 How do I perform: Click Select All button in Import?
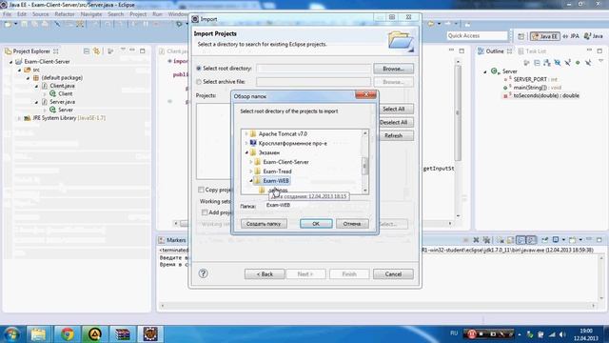tap(393, 109)
